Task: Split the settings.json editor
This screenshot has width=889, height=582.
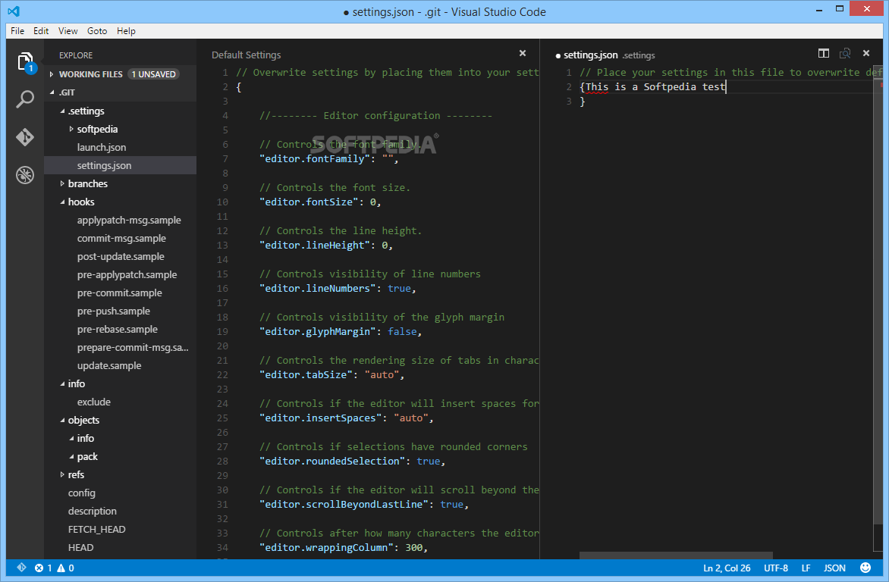Action: 824,53
